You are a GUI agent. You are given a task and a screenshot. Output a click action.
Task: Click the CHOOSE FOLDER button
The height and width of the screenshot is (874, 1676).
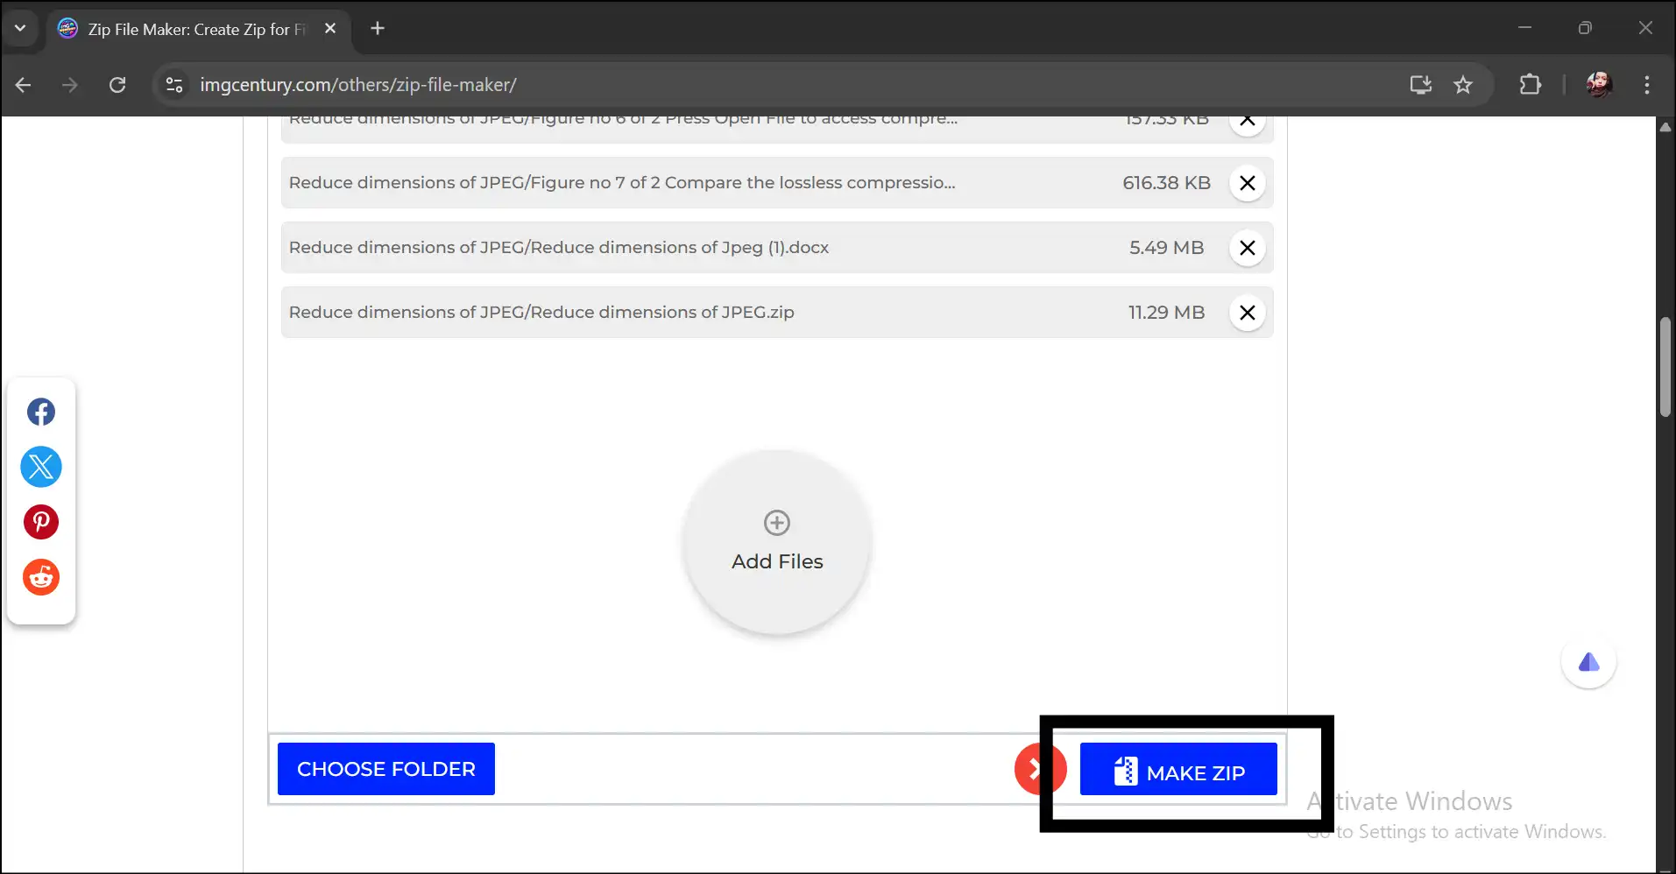386,769
